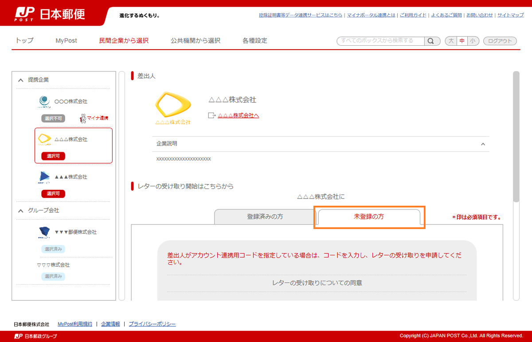Screen dimensions: 532x342
Task: Click 選択済み badge under ▽▽▽株式会社
Action: click(53, 276)
